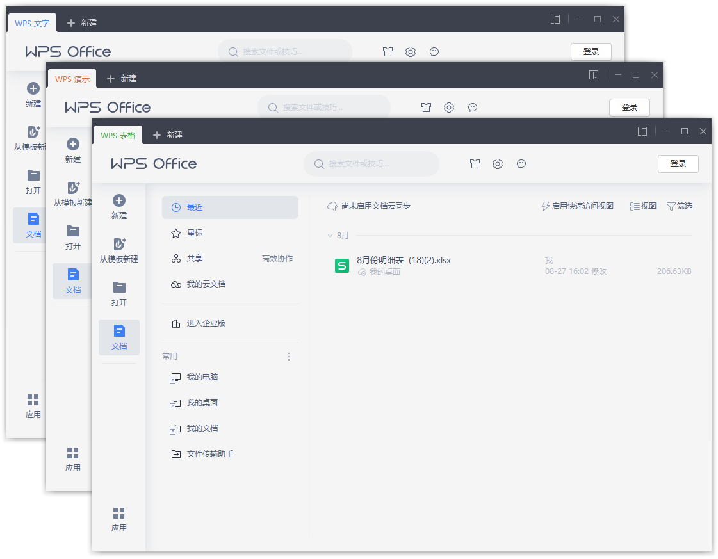The width and height of the screenshot is (718, 559).
Task: Click the 打开 folder icon in WPS 表格 sidebar
Action: pyautogui.click(x=119, y=288)
